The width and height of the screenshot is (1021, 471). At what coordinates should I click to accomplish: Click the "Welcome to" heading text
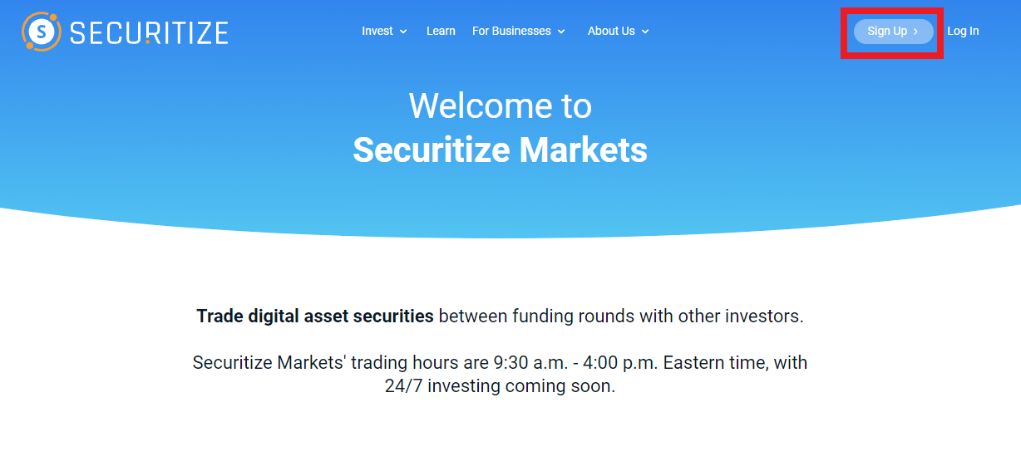(500, 106)
